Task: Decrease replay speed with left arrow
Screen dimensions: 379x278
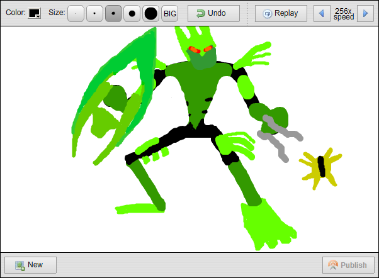Action: pos(322,14)
